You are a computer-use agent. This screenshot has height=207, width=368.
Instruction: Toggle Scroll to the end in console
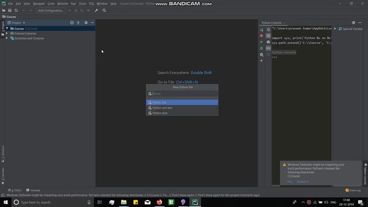[269, 36]
